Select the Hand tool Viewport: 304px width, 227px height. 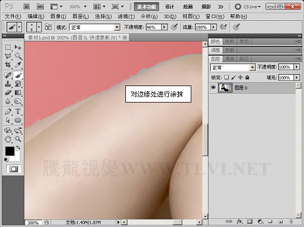[8, 139]
